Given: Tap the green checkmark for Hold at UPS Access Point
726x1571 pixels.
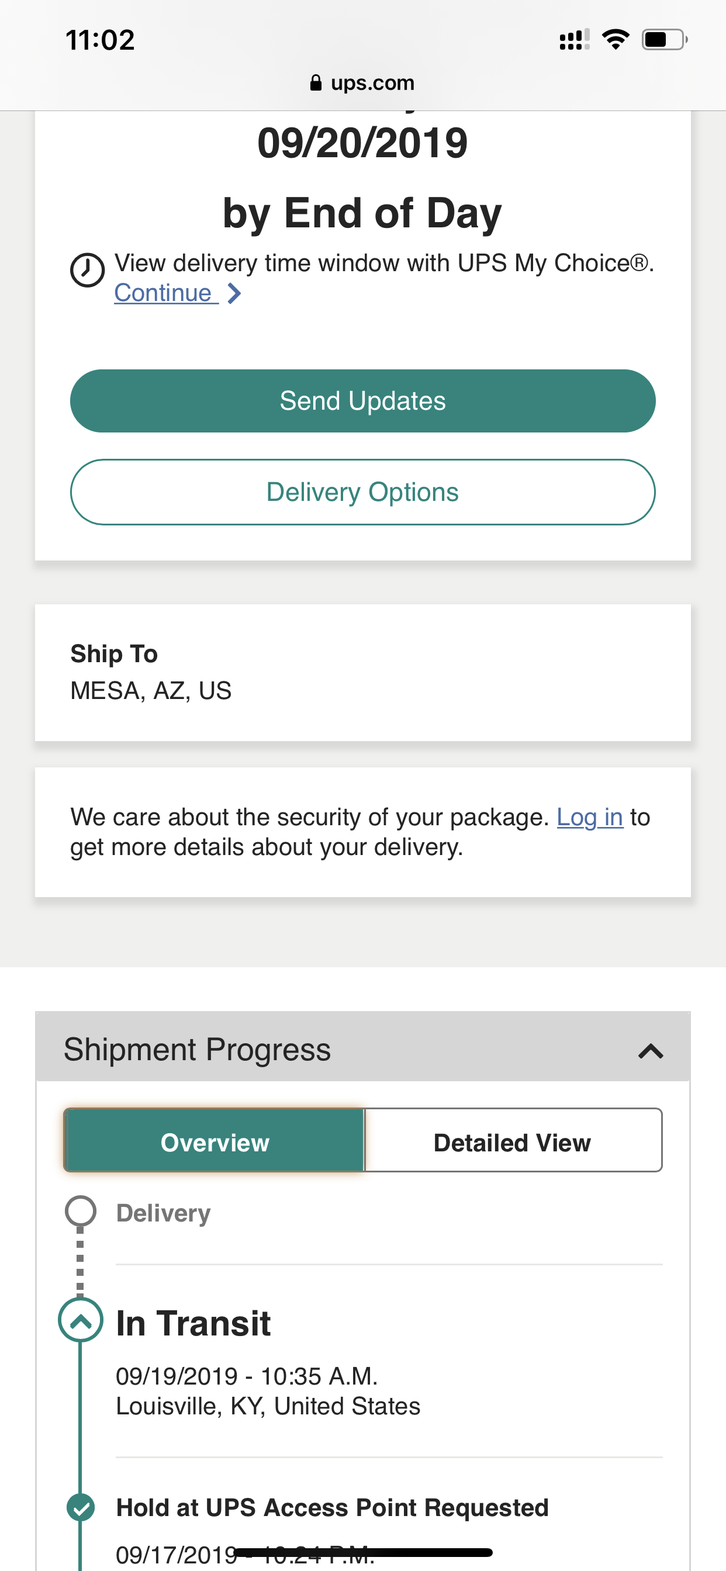Looking at the screenshot, I should [81, 1507].
